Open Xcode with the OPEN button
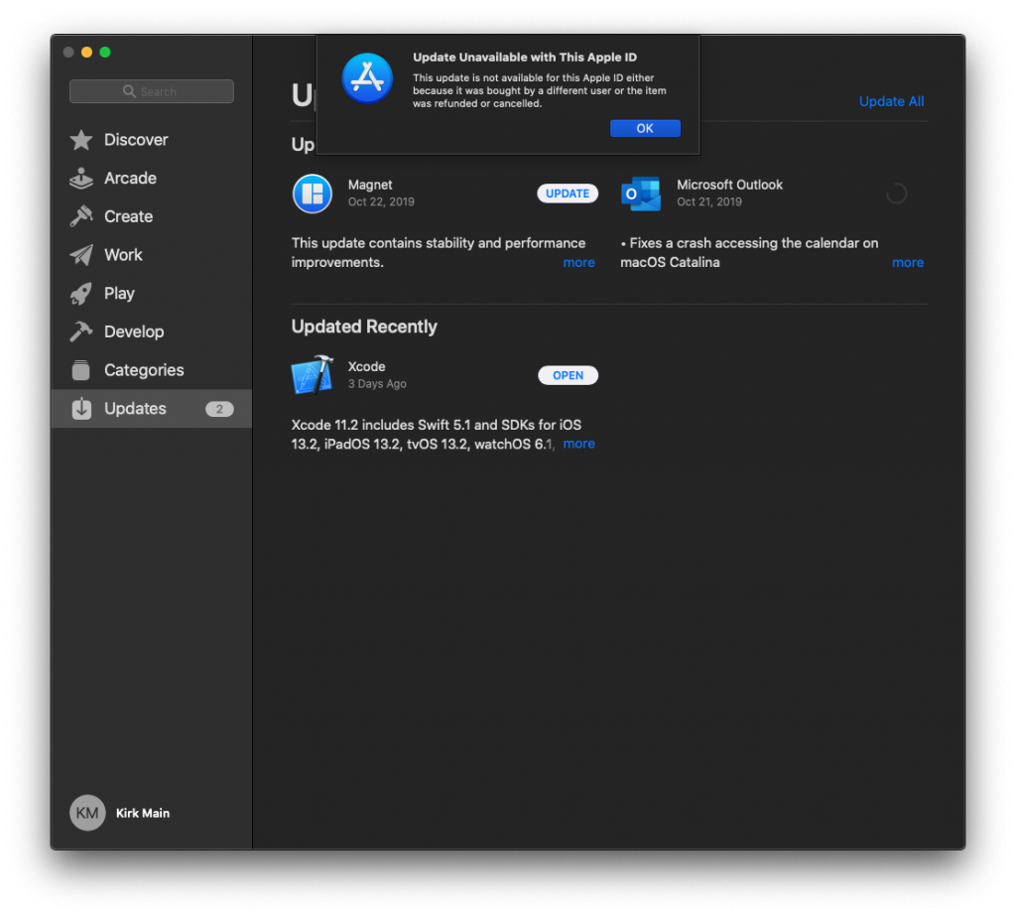The image size is (1016, 917). 568,375
